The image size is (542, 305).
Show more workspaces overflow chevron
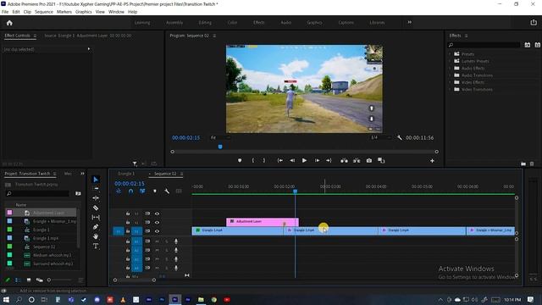(x=410, y=22)
